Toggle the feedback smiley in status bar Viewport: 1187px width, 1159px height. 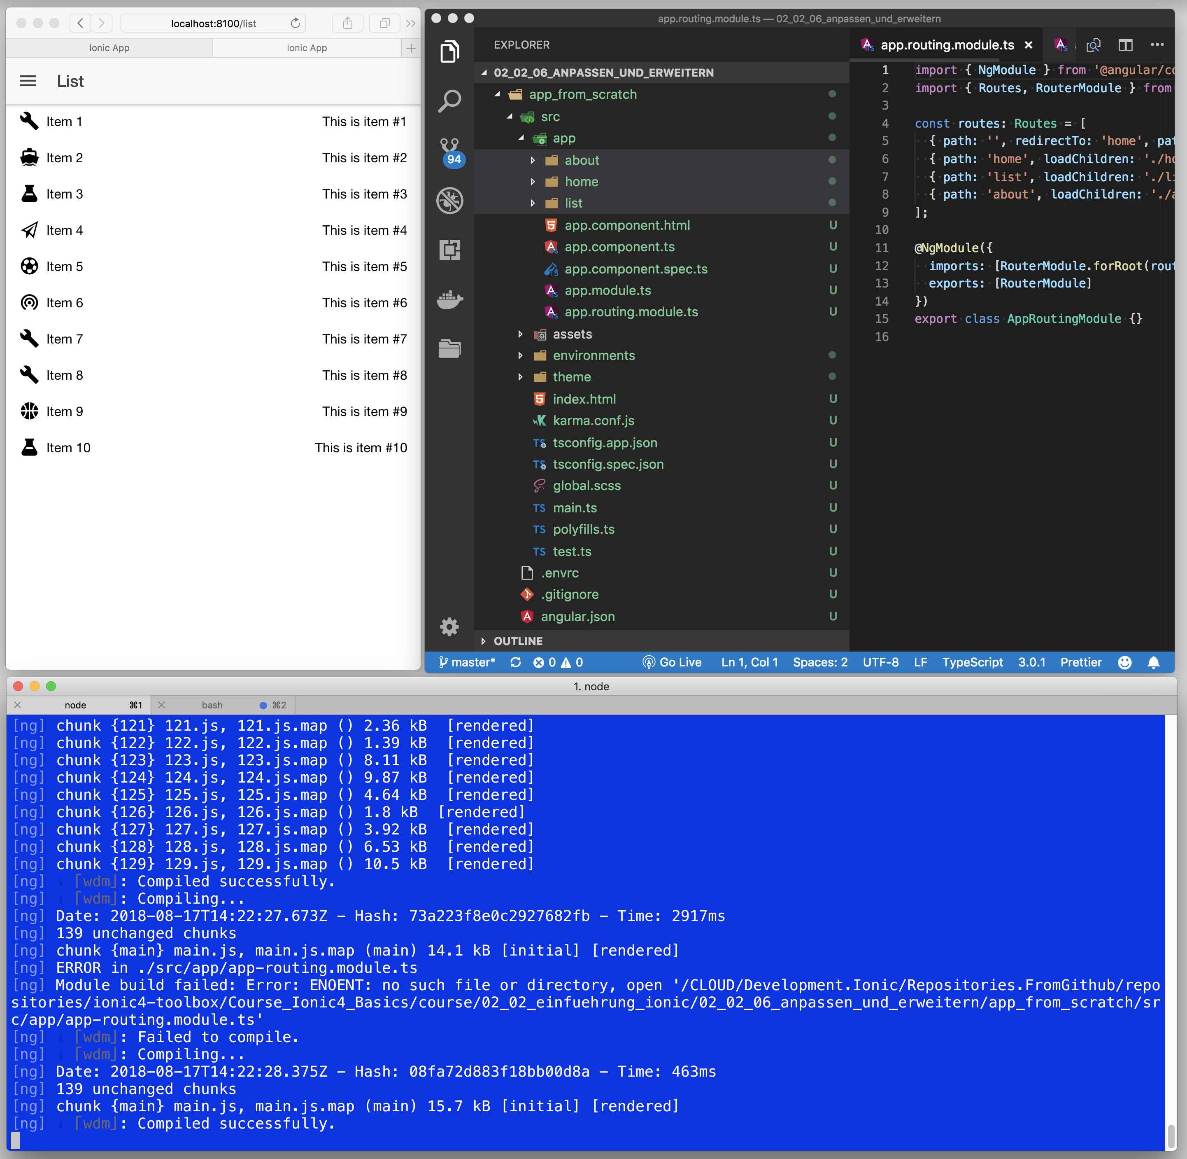[x=1125, y=662]
